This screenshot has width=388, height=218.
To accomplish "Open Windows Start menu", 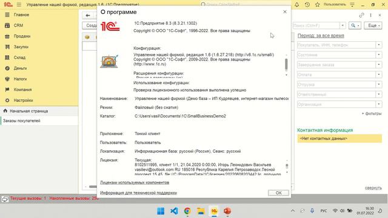I will point(161,211).
